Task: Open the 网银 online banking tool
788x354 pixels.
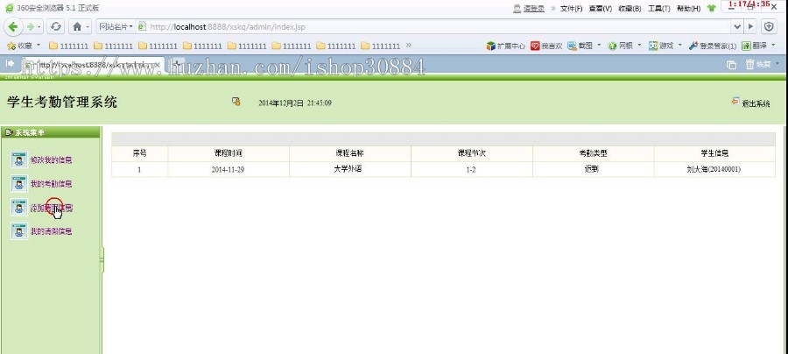Action: click(620, 46)
